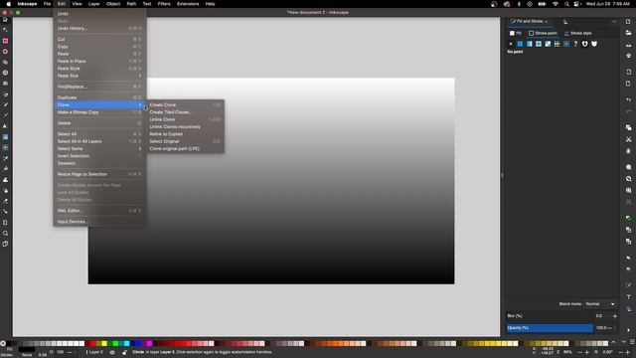Click Duplicate in Edit menu
Image resolution: width=636 pixels, height=358 pixels.
99,97
